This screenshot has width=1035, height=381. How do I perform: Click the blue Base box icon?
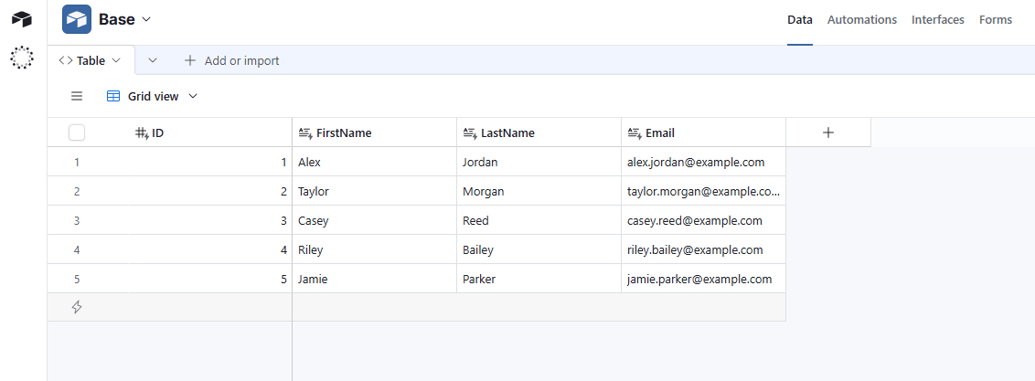point(77,19)
